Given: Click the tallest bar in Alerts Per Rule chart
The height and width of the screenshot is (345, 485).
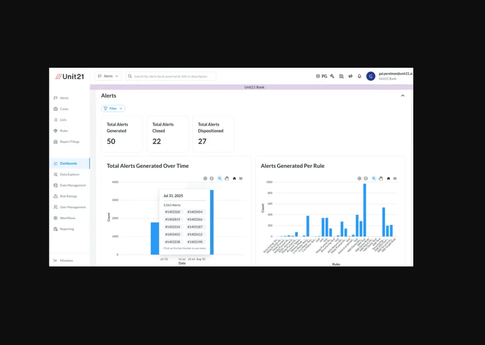Looking at the screenshot, I should [x=365, y=210].
